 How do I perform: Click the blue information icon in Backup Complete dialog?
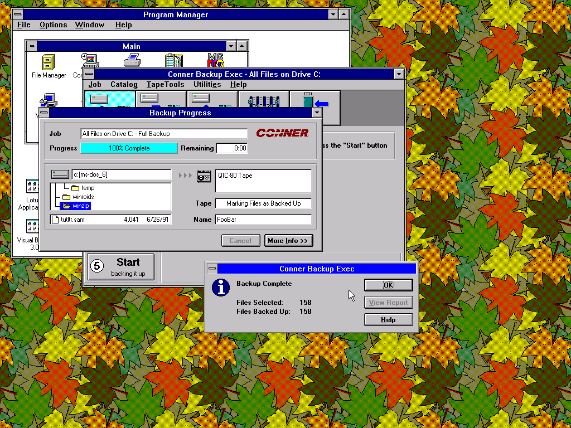click(221, 288)
